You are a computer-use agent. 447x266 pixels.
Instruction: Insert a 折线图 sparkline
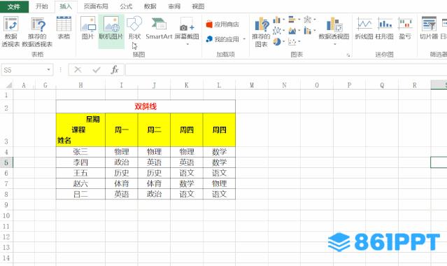(364, 28)
